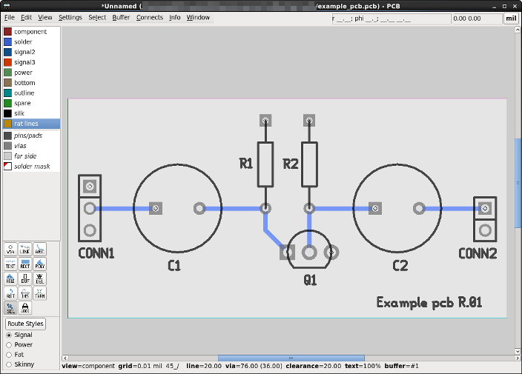Select the INS insert point tool

pos(25,293)
